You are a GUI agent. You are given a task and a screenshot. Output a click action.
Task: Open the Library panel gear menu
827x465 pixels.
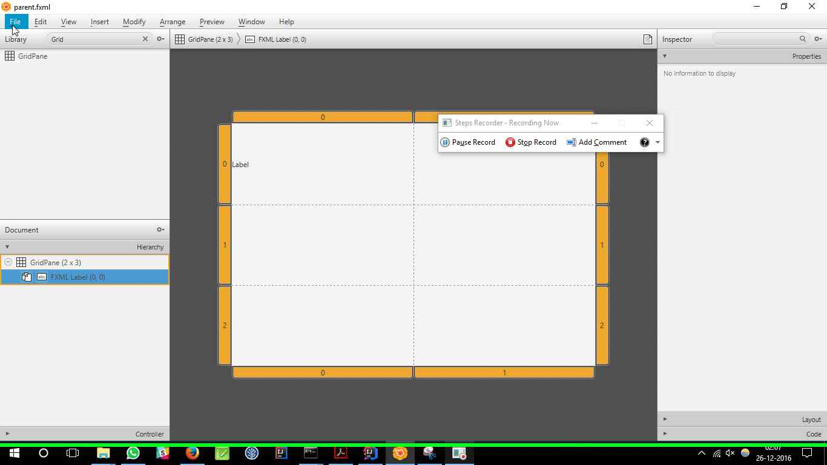(x=160, y=39)
